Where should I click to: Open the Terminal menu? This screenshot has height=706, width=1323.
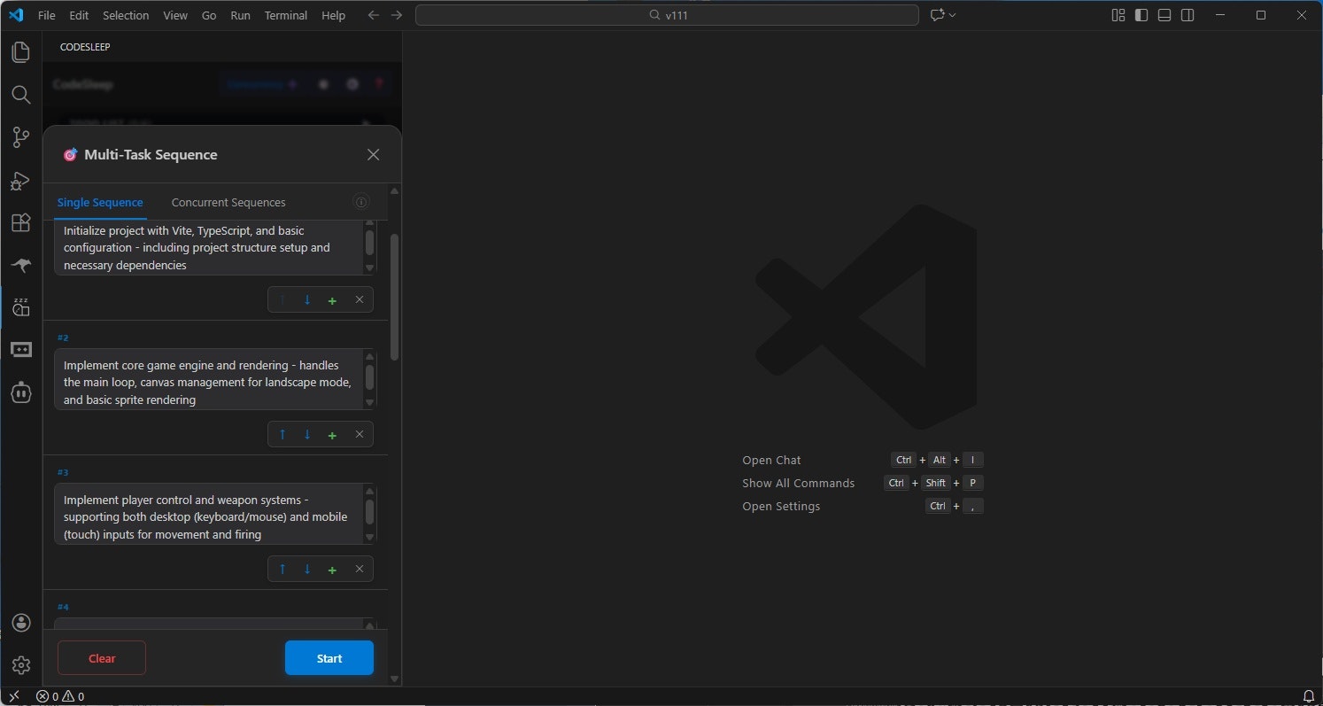click(x=285, y=15)
